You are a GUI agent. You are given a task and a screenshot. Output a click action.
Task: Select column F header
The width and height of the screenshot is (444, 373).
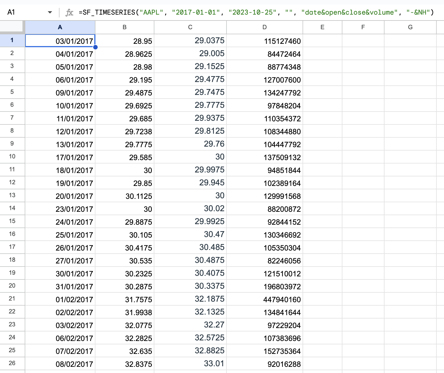click(x=363, y=27)
